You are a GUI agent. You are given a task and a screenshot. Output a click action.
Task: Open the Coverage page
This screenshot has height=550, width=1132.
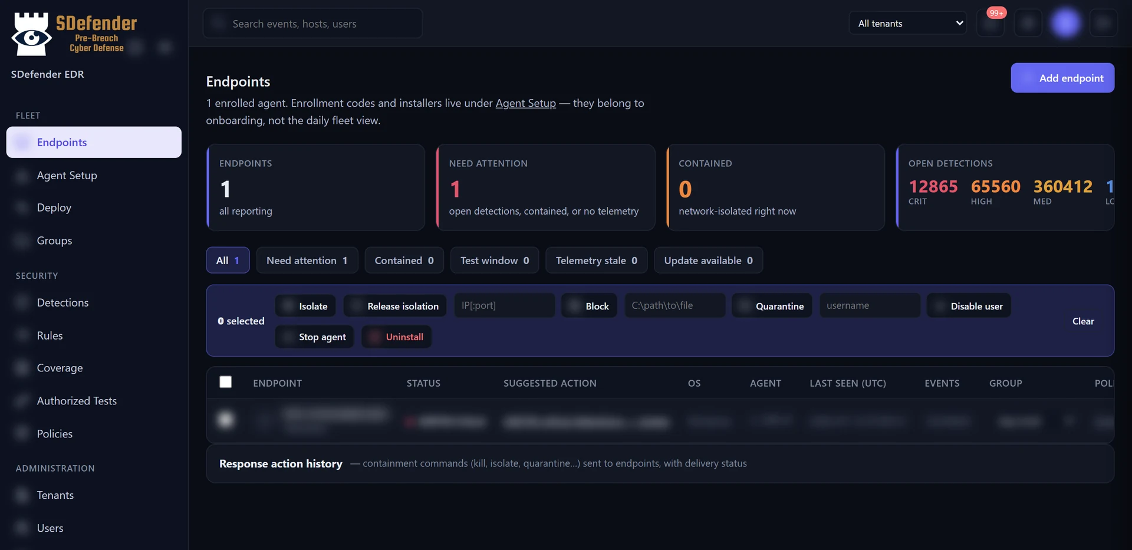pos(94,368)
